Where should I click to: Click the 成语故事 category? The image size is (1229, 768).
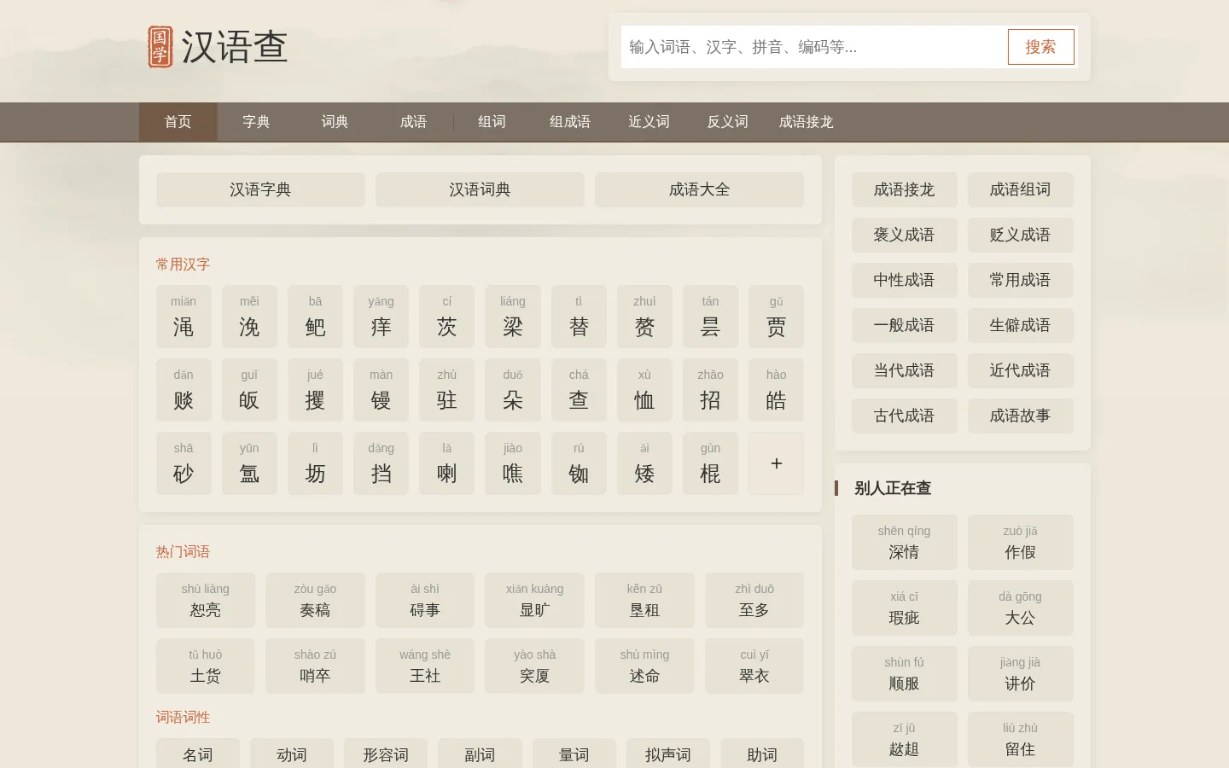pos(1020,416)
